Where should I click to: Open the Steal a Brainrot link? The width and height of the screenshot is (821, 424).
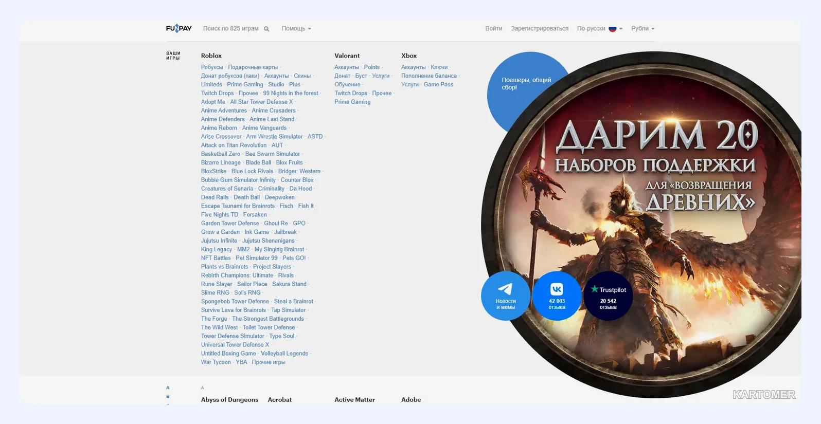tap(293, 302)
